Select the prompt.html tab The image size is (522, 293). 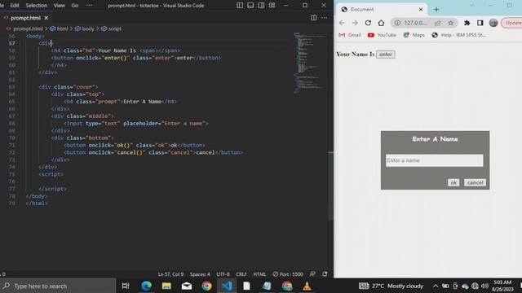[25, 18]
